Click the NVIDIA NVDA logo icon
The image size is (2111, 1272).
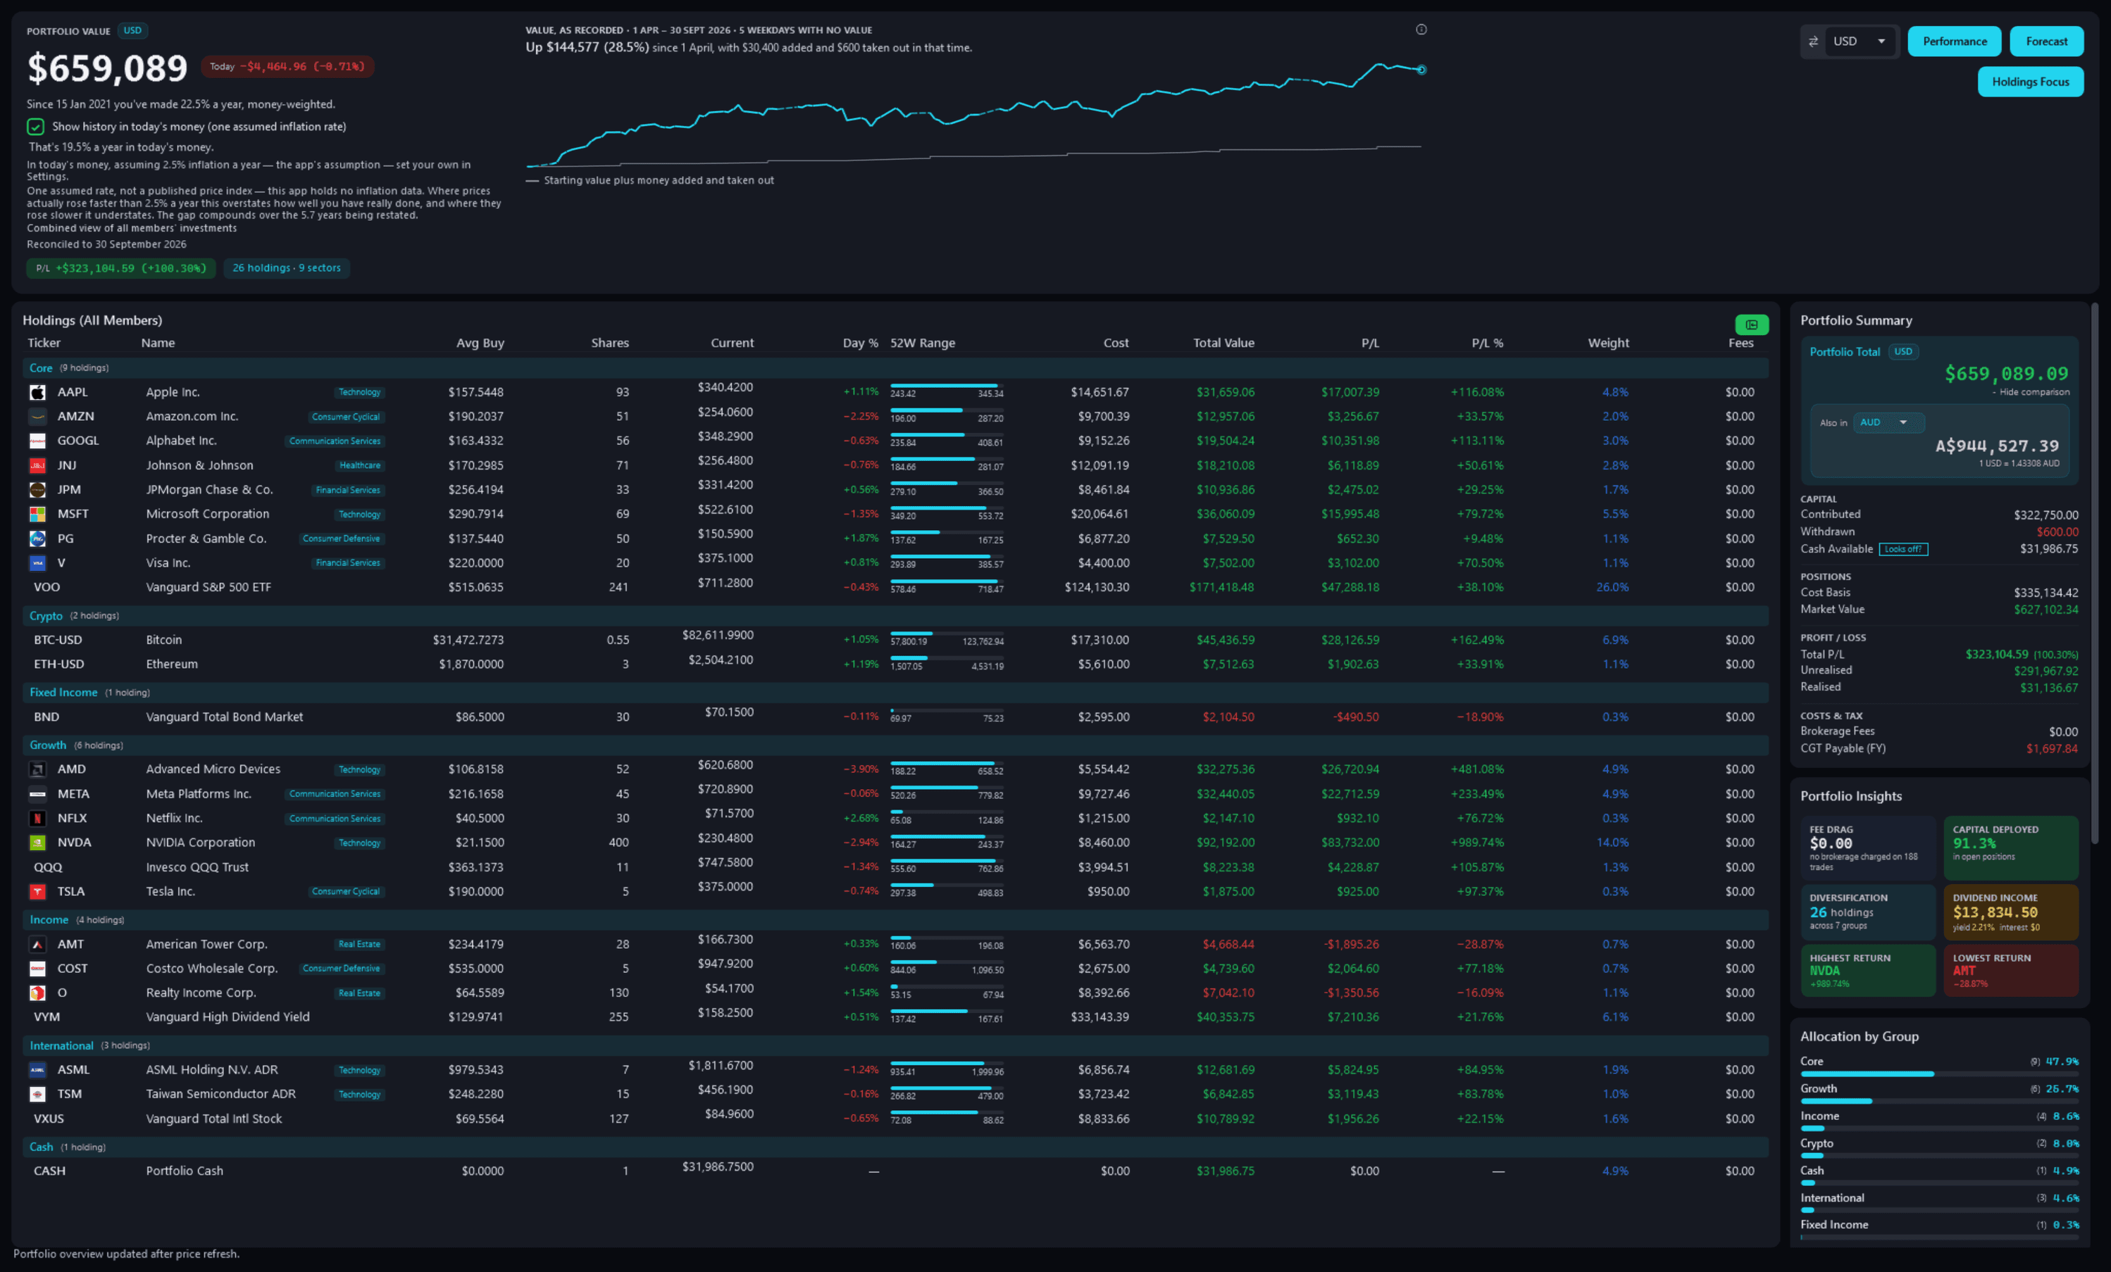tap(38, 843)
